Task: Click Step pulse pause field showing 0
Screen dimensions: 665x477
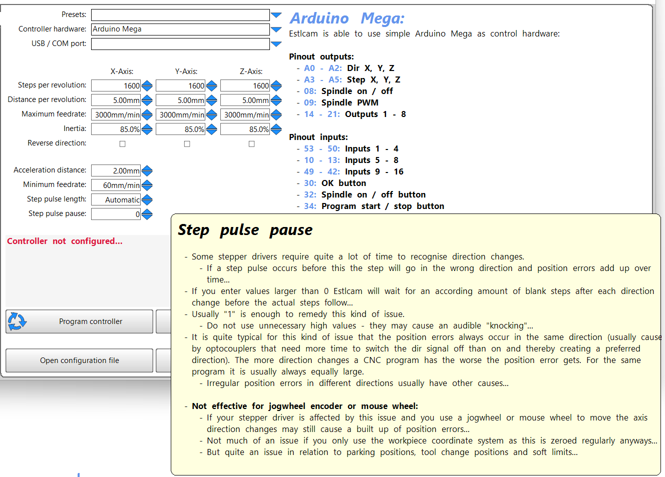Action: (x=116, y=214)
